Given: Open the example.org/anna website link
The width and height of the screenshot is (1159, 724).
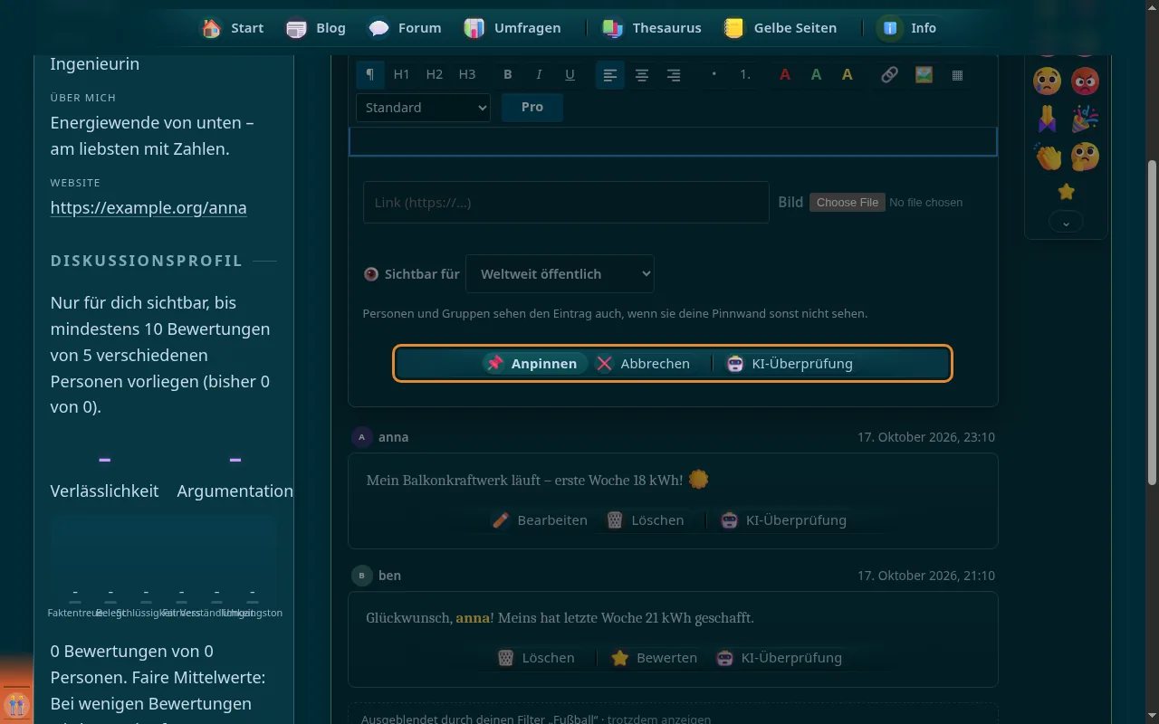Looking at the screenshot, I should [148, 208].
